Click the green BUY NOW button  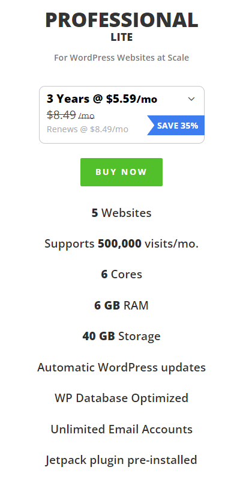(121, 172)
